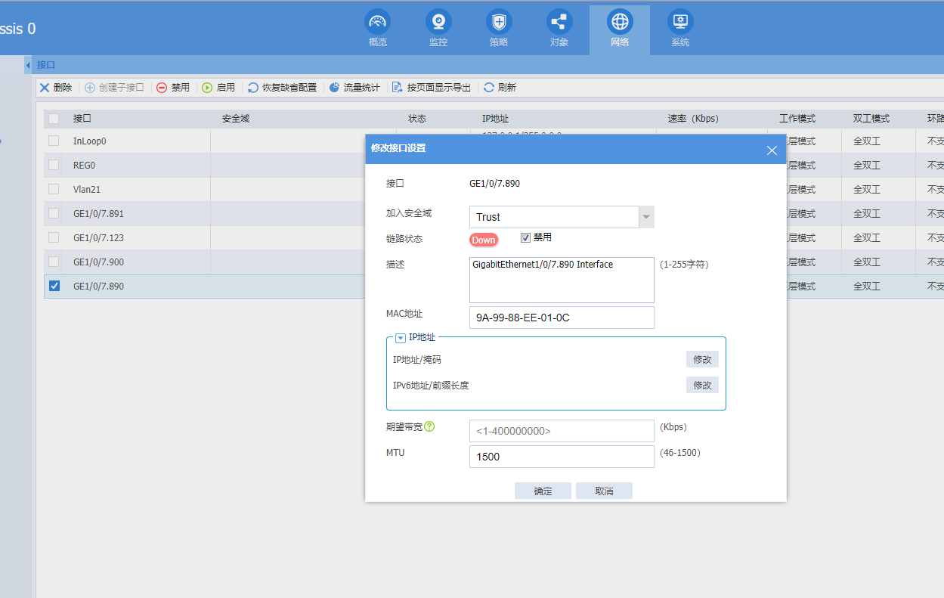Open the 系统 system icon
944x598 pixels.
(x=680, y=21)
